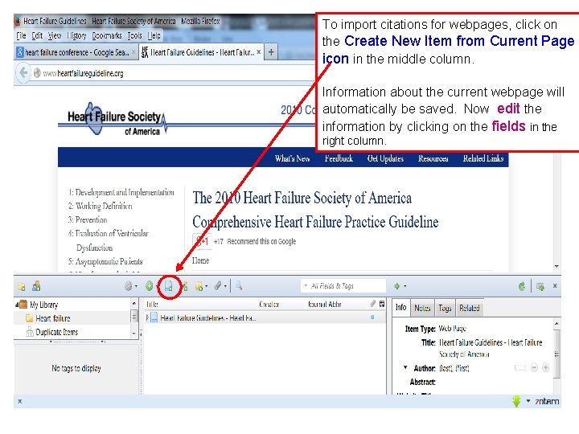Add another author with the plus button
Viewport: 579px width, 434px height.
[545, 367]
